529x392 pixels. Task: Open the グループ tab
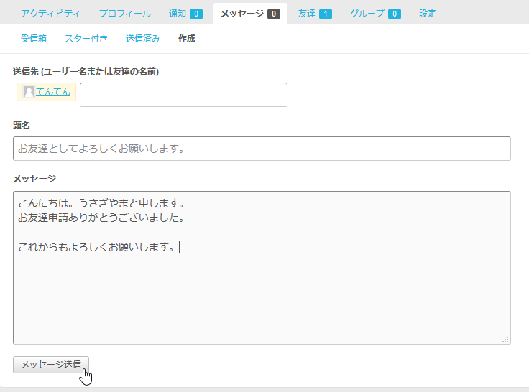click(367, 14)
